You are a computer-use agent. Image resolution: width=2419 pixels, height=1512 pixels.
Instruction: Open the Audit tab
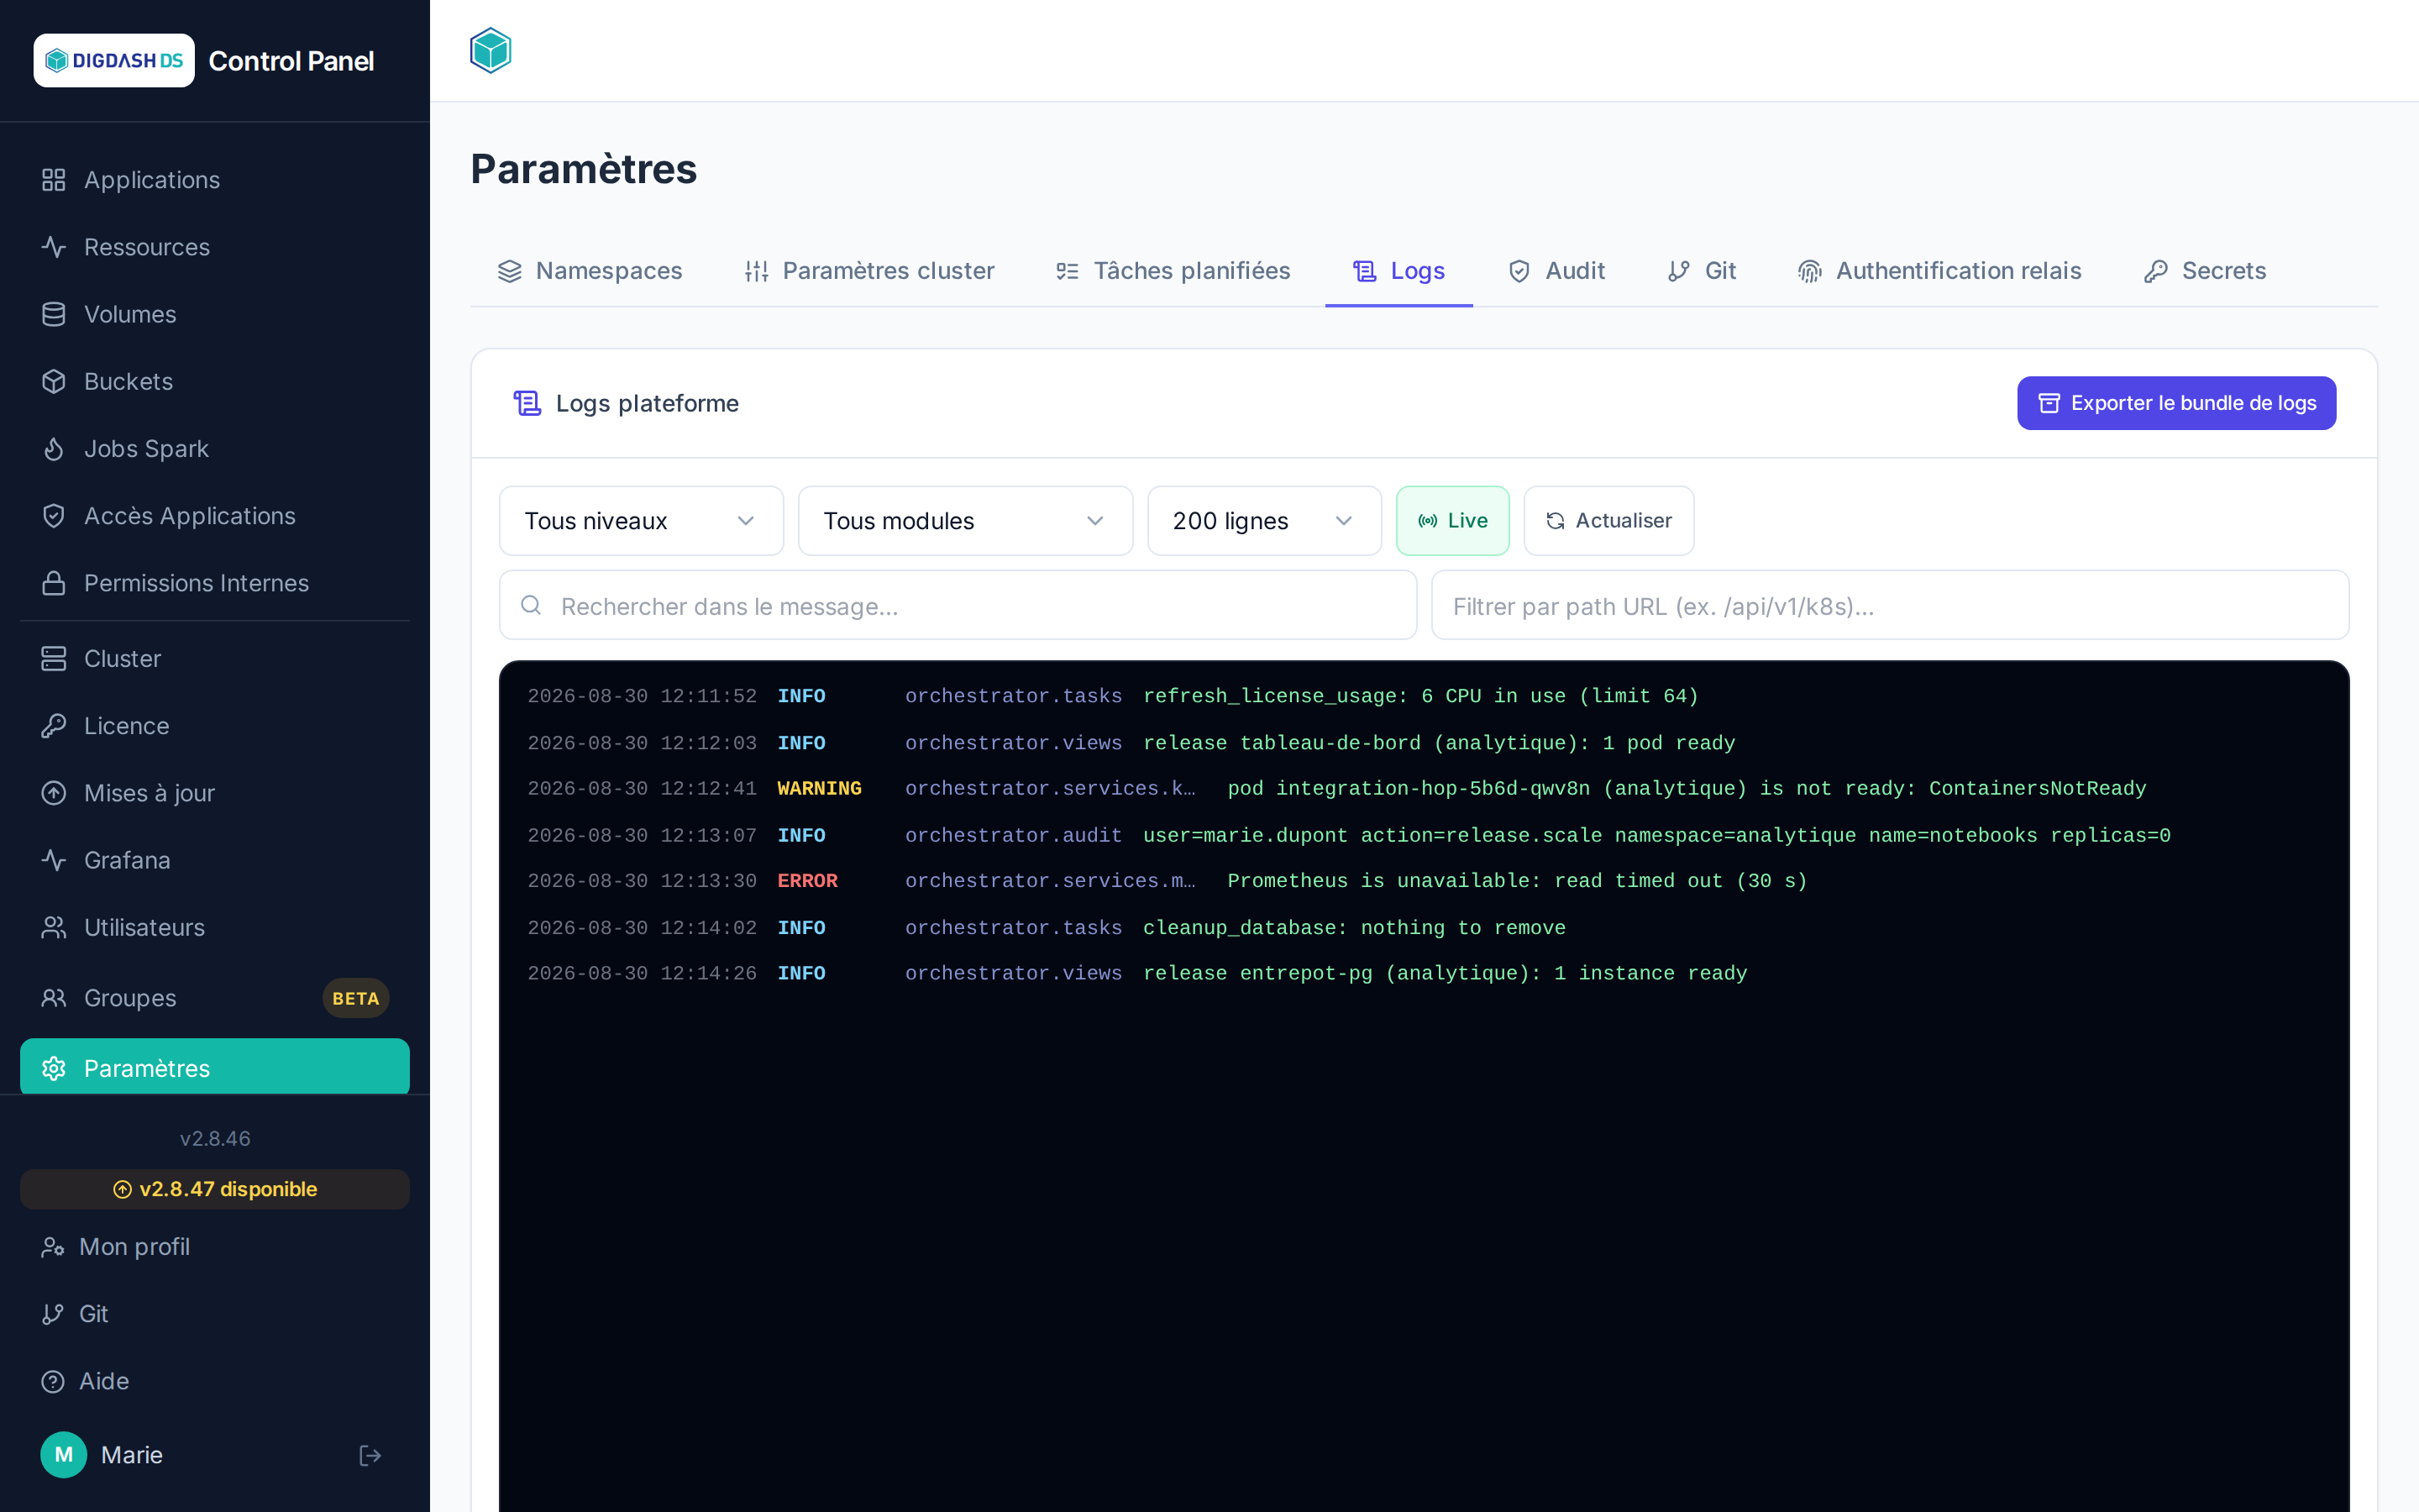pos(1556,271)
